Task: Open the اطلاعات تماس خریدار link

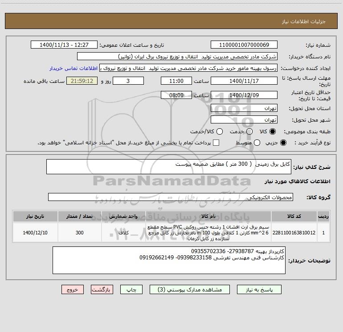Action: tap(73, 68)
